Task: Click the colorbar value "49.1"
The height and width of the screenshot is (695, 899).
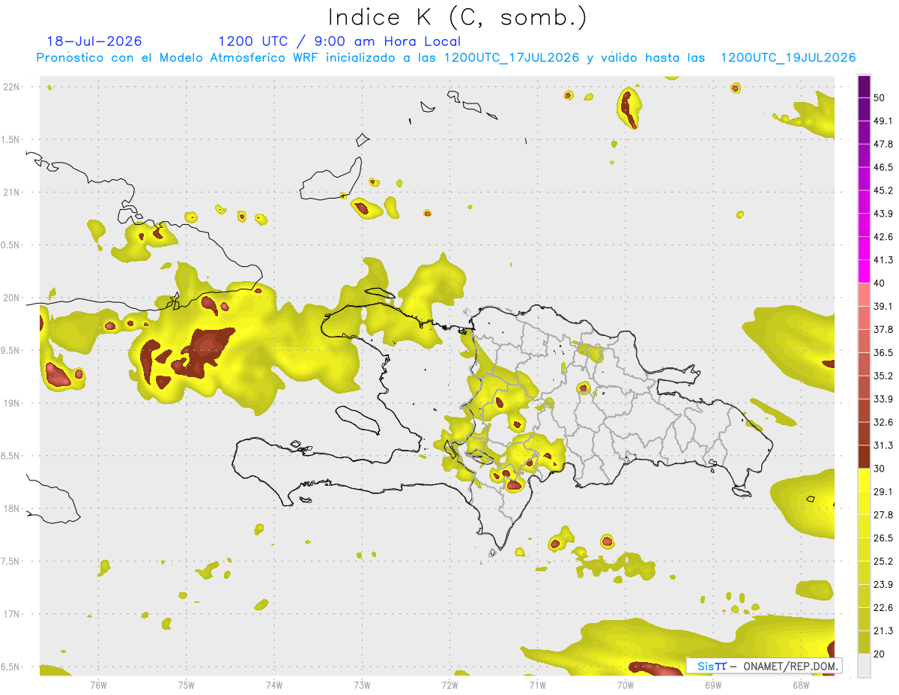Action: (x=883, y=121)
